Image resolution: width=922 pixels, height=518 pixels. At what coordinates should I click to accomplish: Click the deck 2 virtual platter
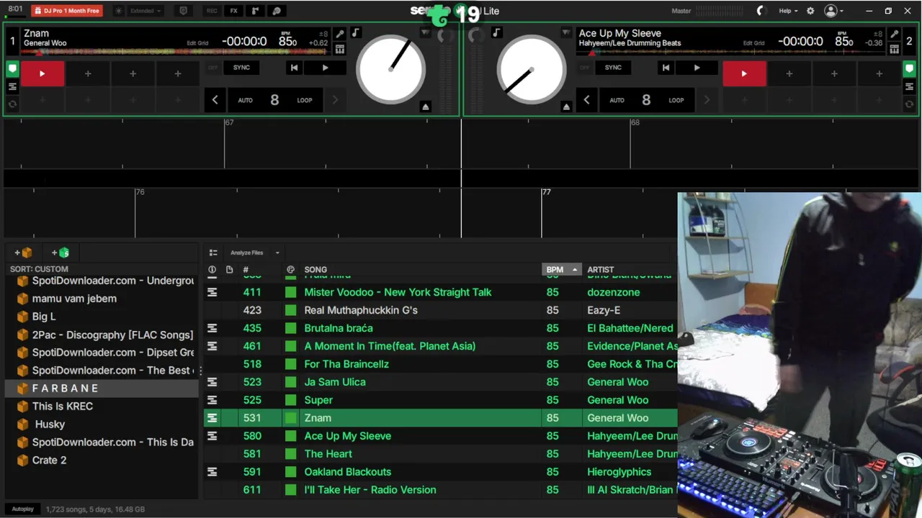pos(531,70)
